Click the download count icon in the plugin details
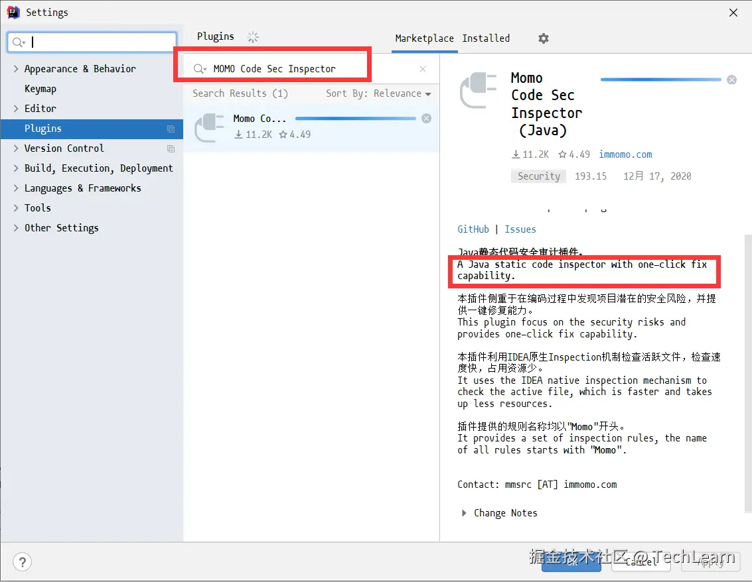This screenshot has width=752, height=582. (x=516, y=154)
